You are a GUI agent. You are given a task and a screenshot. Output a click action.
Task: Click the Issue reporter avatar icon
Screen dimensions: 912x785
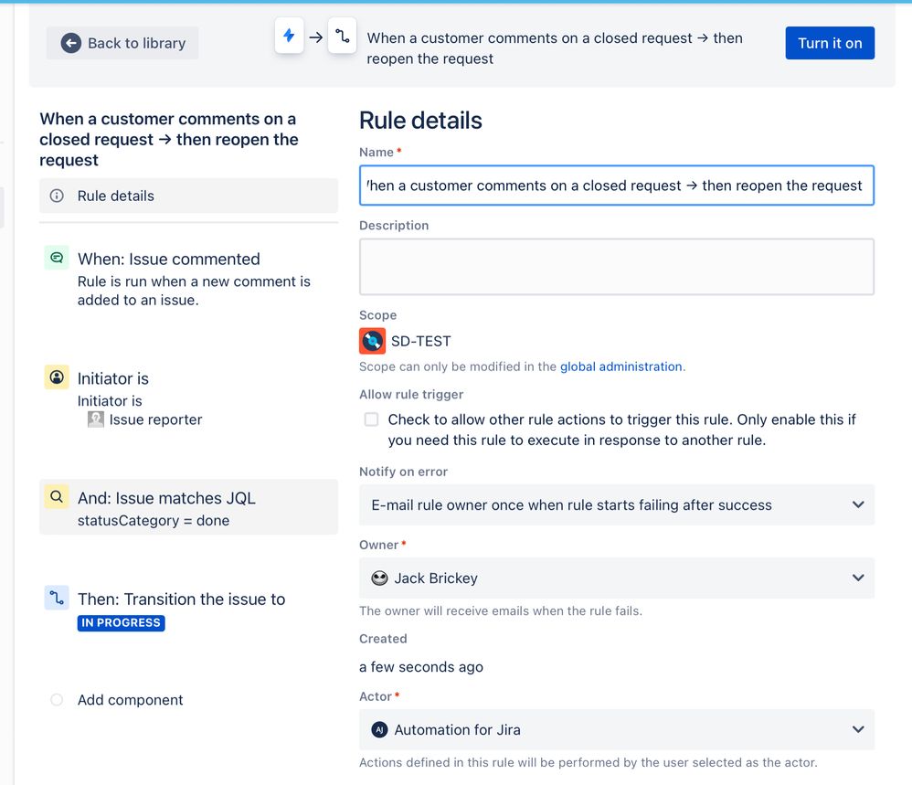click(x=95, y=419)
